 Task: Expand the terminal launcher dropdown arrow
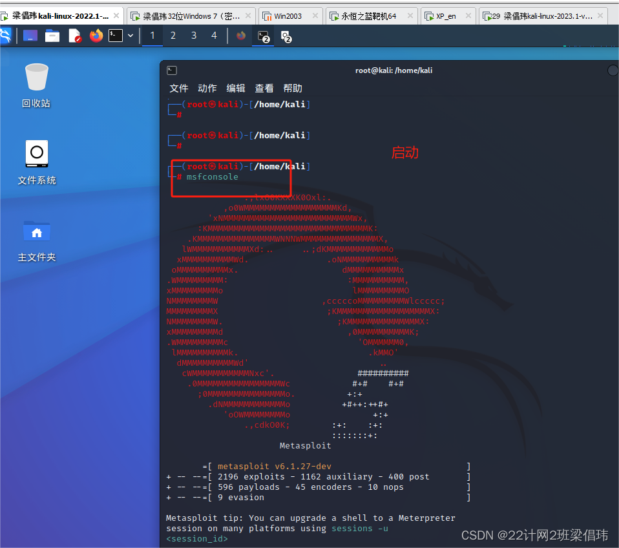pos(131,36)
